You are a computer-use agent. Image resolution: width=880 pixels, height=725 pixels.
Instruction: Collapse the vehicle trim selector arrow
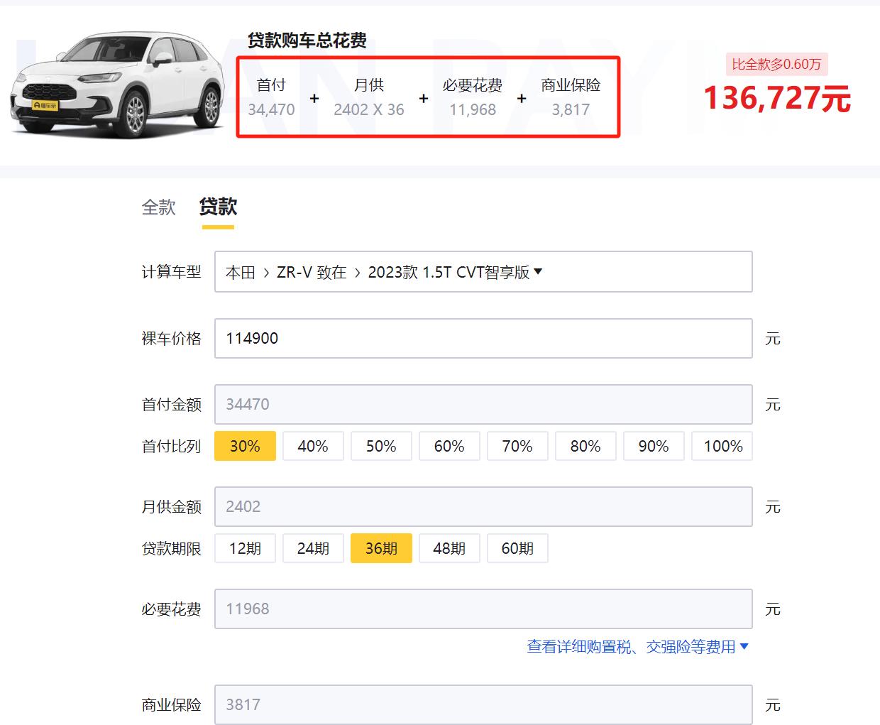click(539, 271)
